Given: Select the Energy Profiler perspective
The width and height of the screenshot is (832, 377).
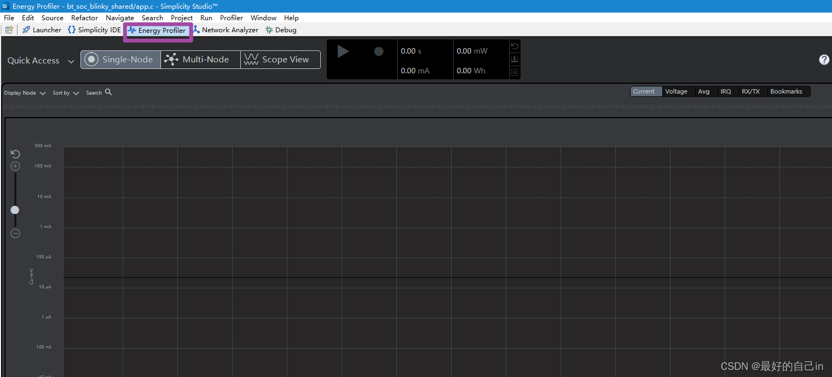Looking at the screenshot, I should click(x=158, y=31).
